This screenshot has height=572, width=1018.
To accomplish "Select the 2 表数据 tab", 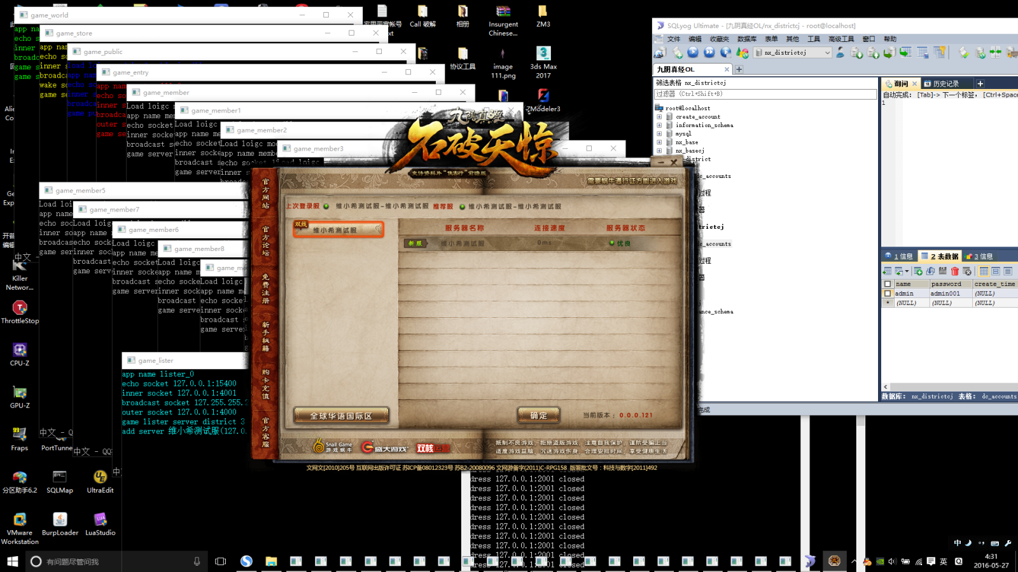I will pyautogui.click(x=939, y=256).
